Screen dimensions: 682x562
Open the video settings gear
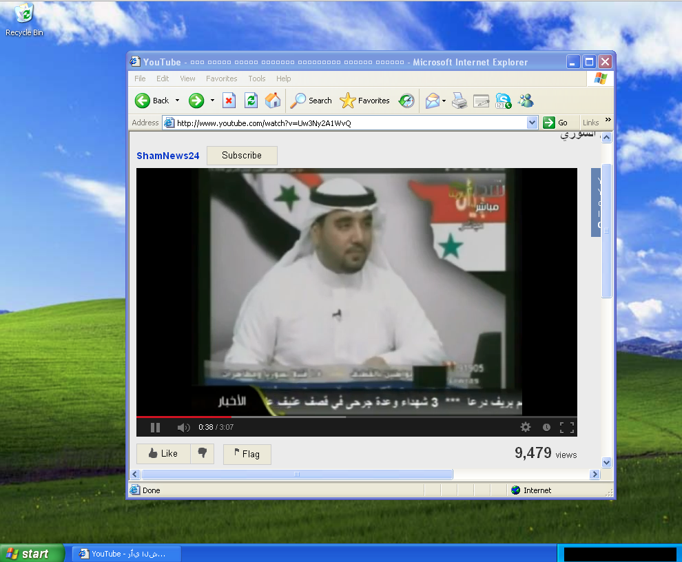tap(526, 427)
